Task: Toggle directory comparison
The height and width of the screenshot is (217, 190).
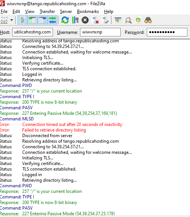Action: coord(128,20)
